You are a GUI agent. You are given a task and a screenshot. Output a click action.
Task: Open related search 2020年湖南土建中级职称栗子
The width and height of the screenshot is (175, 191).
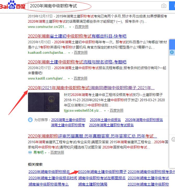point(102,172)
